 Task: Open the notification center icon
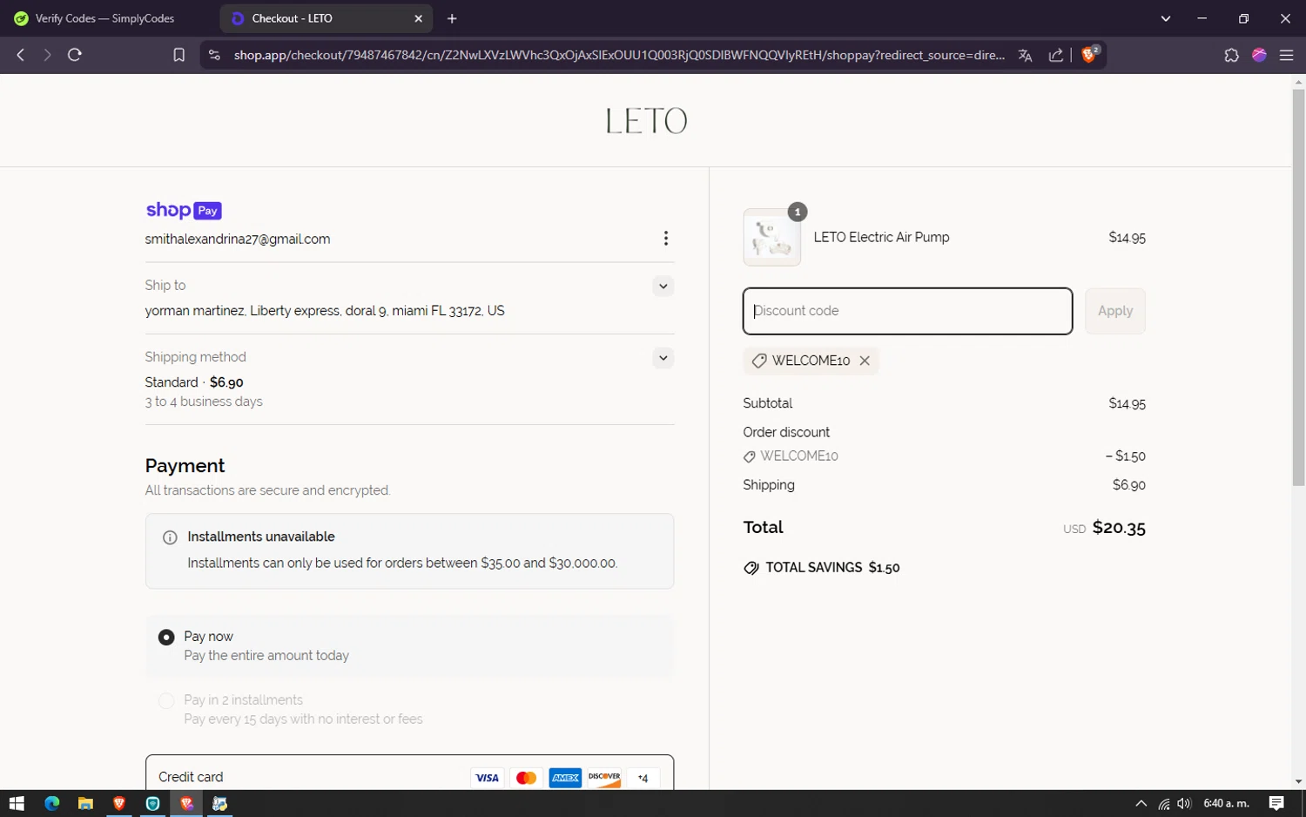click(1276, 803)
